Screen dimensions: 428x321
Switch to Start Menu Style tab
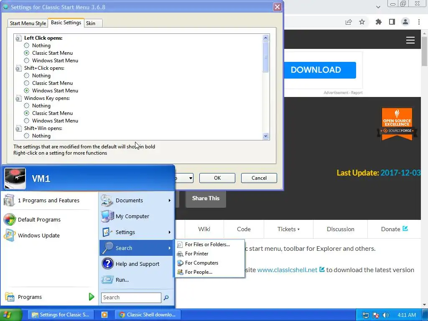coord(28,23)
